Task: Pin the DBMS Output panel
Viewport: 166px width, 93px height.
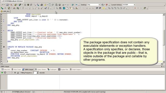Action: point(162,67)
